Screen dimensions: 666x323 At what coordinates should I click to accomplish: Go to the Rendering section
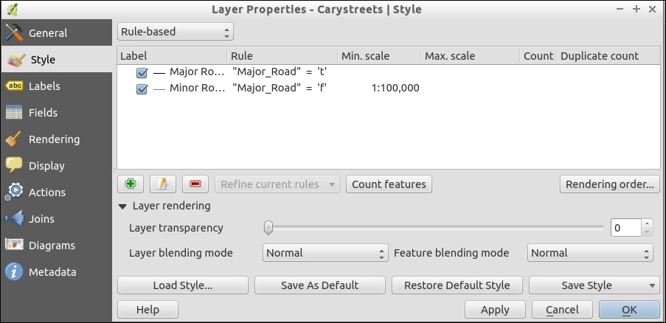(54, 139)
